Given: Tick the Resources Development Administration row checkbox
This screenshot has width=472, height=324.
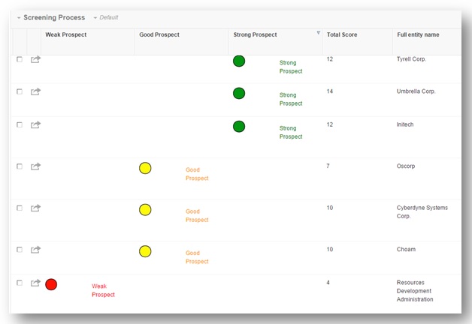Looking at the screenshot, I should pyautogui.click(x=20, y=283).
